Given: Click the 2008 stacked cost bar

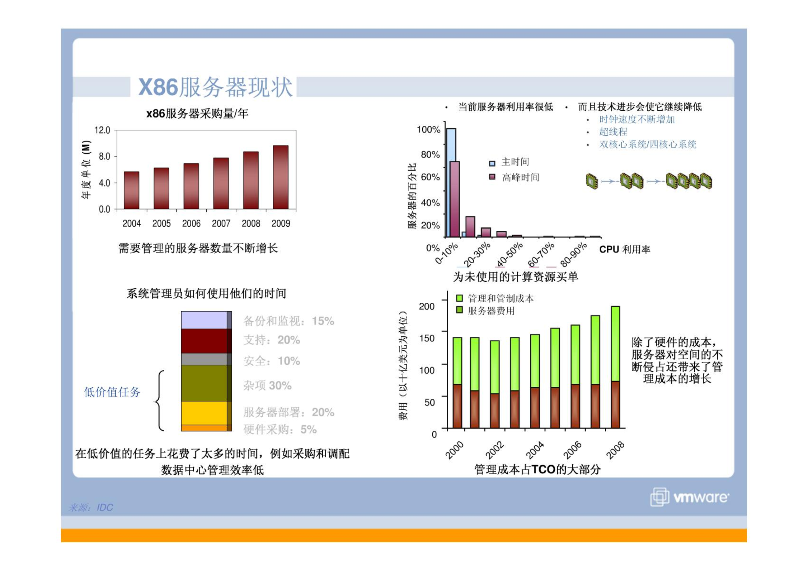Looking at the screenshot, I should (615, 367).
